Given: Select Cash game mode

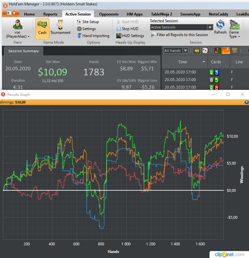Looking at the screenshot, I should pos(42,29).
